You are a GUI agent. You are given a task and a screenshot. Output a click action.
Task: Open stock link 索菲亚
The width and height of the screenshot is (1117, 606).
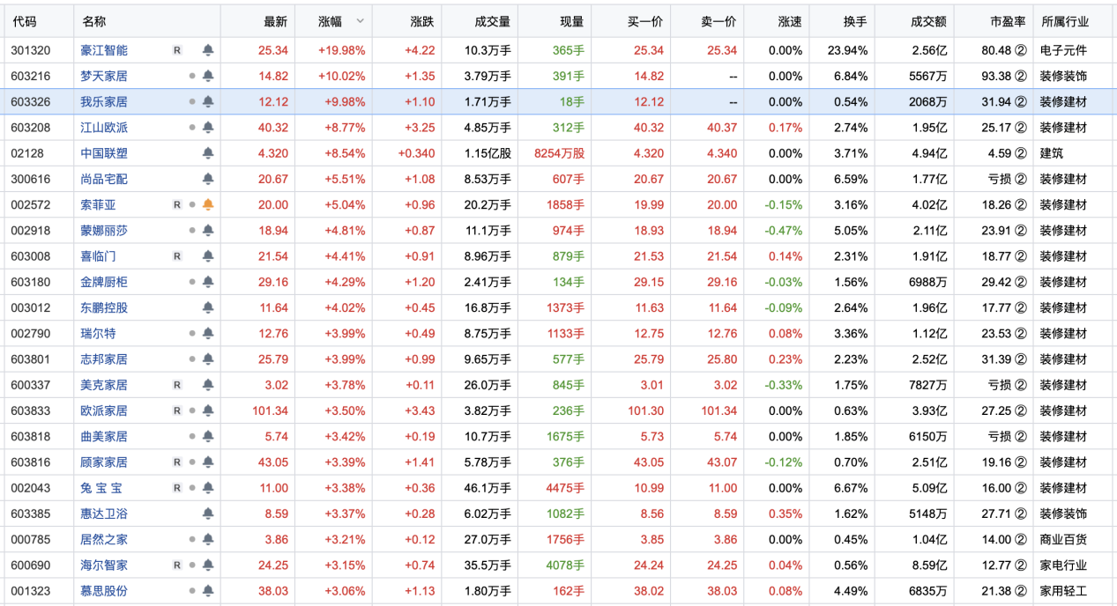(x=99, y=204)
